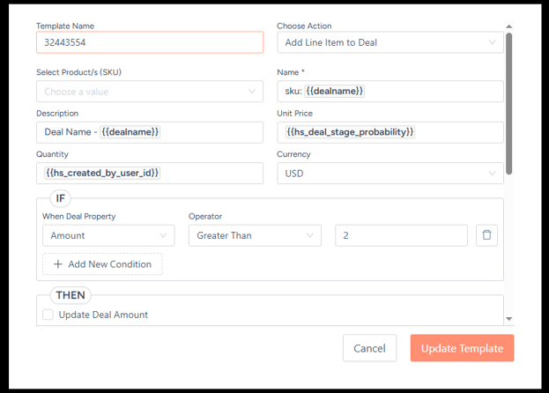Viewport: 549px width, 393px height.
Task: Click into the Description field
Action: click(210, 132)
